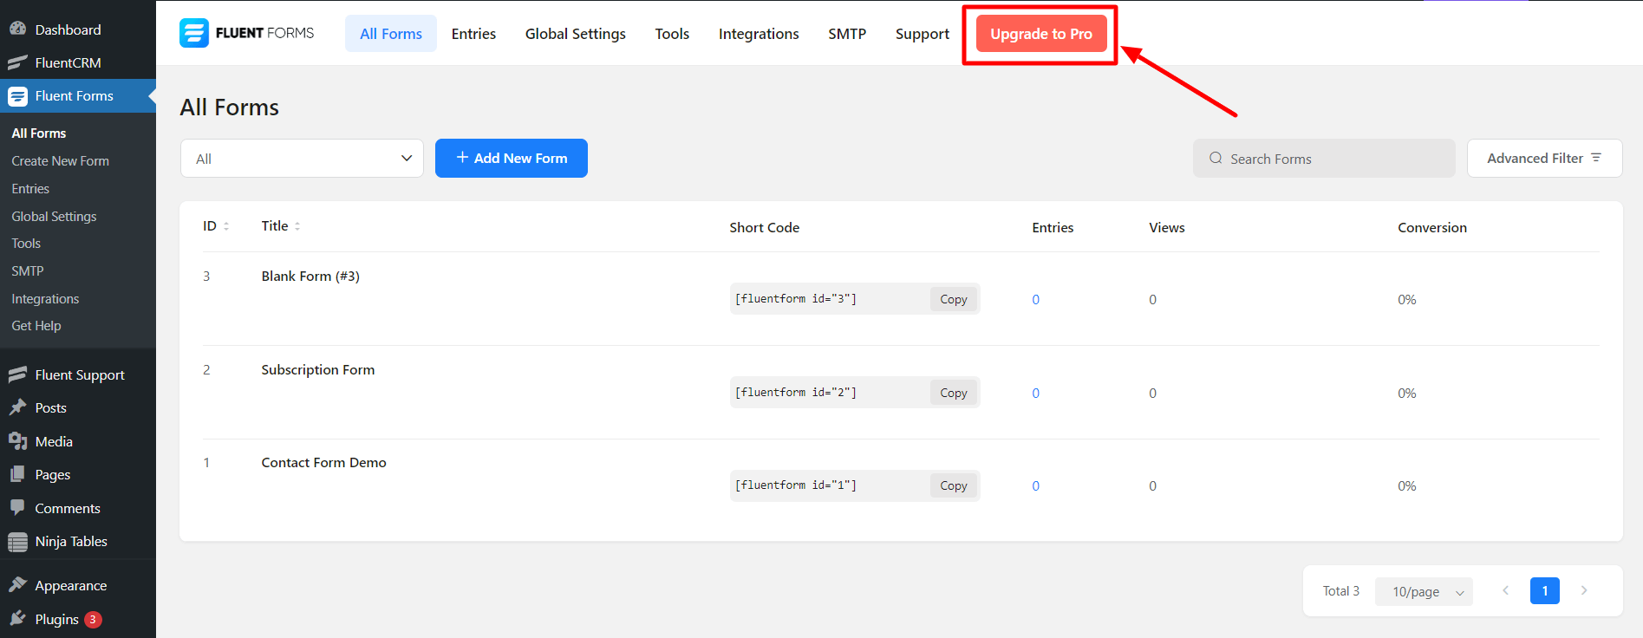Open Fluent Support sidebar icon
The width and height of the screenshot is (1643, 638).
coord(17,374)
